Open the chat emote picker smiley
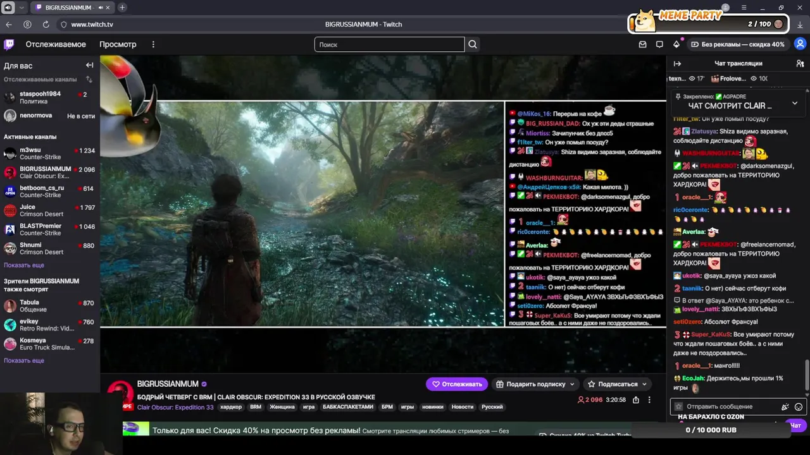This screenshot has height=455, width=810. click(x=799, y=407)
